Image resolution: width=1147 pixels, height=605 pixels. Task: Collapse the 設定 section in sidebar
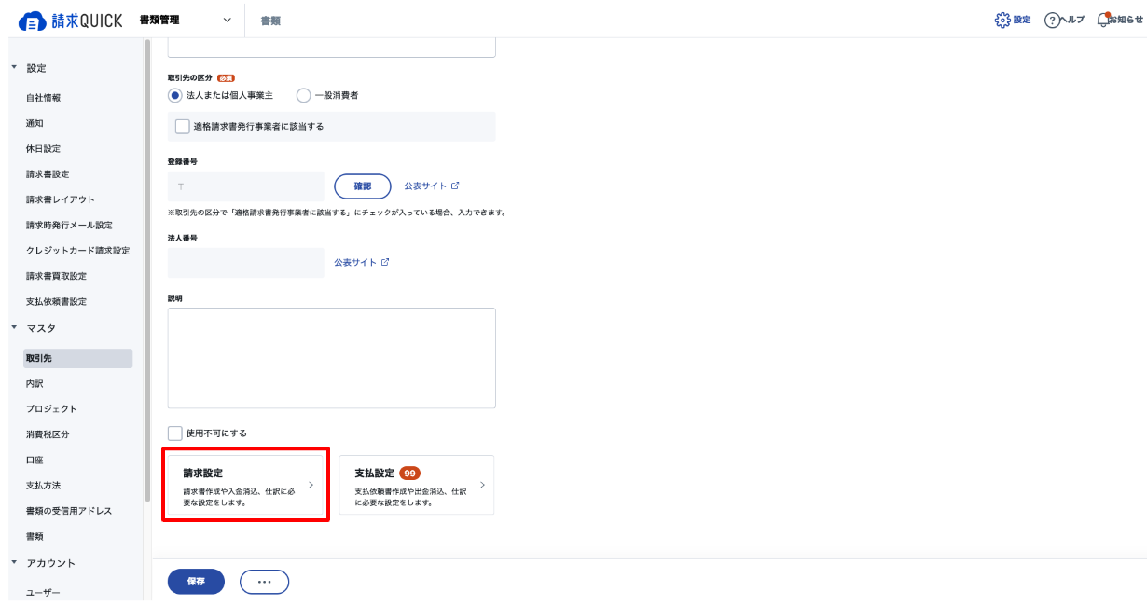pos(14,68)
